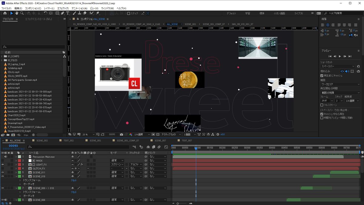Open the Effect menu
The height and width of the screenshot is (205, 364).
63,8
